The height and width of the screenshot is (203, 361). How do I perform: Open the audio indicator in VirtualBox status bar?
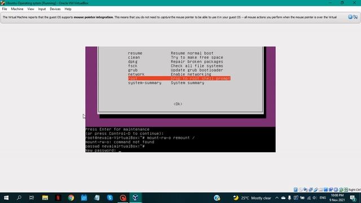(x=306, y=189)
